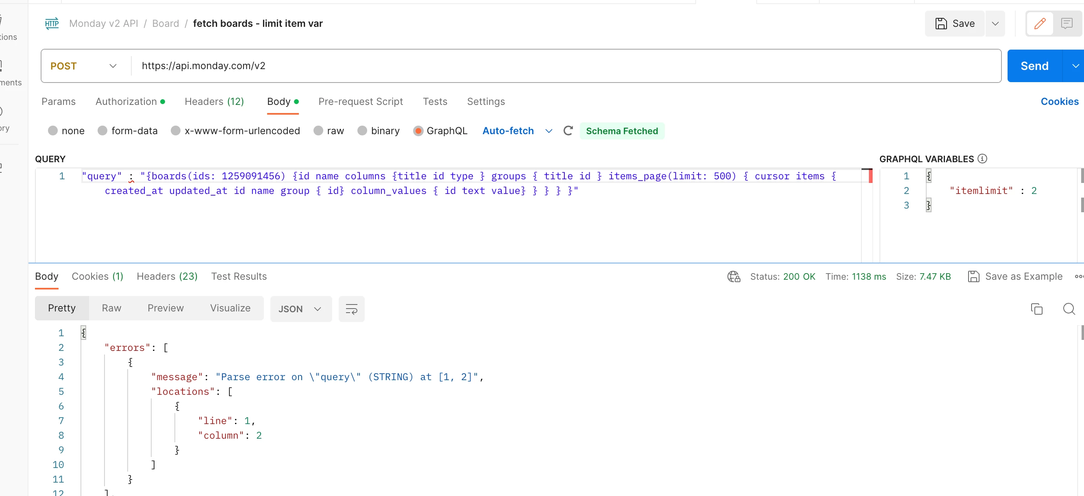This screenshot has width=1084, height=496.
Task: Click into the query editor line 1
Action: coord(471,176)
